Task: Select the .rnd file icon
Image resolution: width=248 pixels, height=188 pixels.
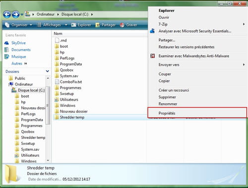Action: [57, 40]
